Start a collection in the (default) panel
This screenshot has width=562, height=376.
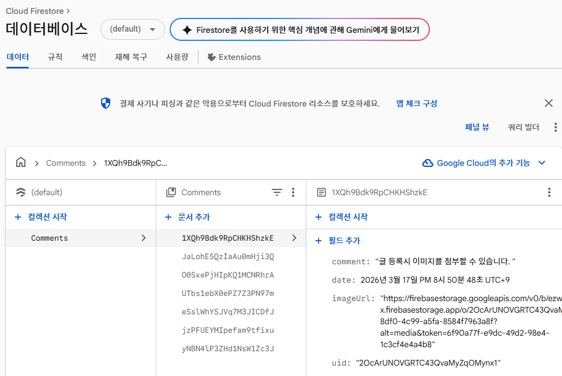[x=41, y=217]
